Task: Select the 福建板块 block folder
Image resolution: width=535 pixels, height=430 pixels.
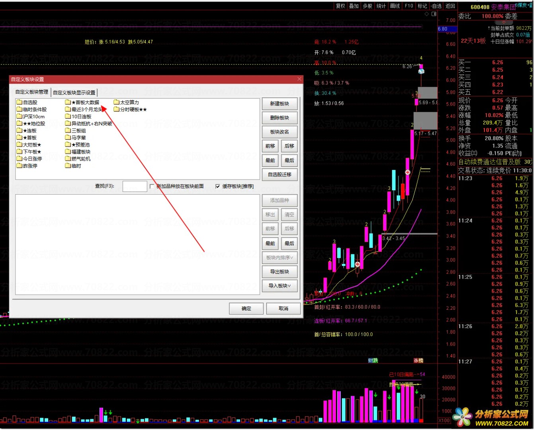Action: 78,152
